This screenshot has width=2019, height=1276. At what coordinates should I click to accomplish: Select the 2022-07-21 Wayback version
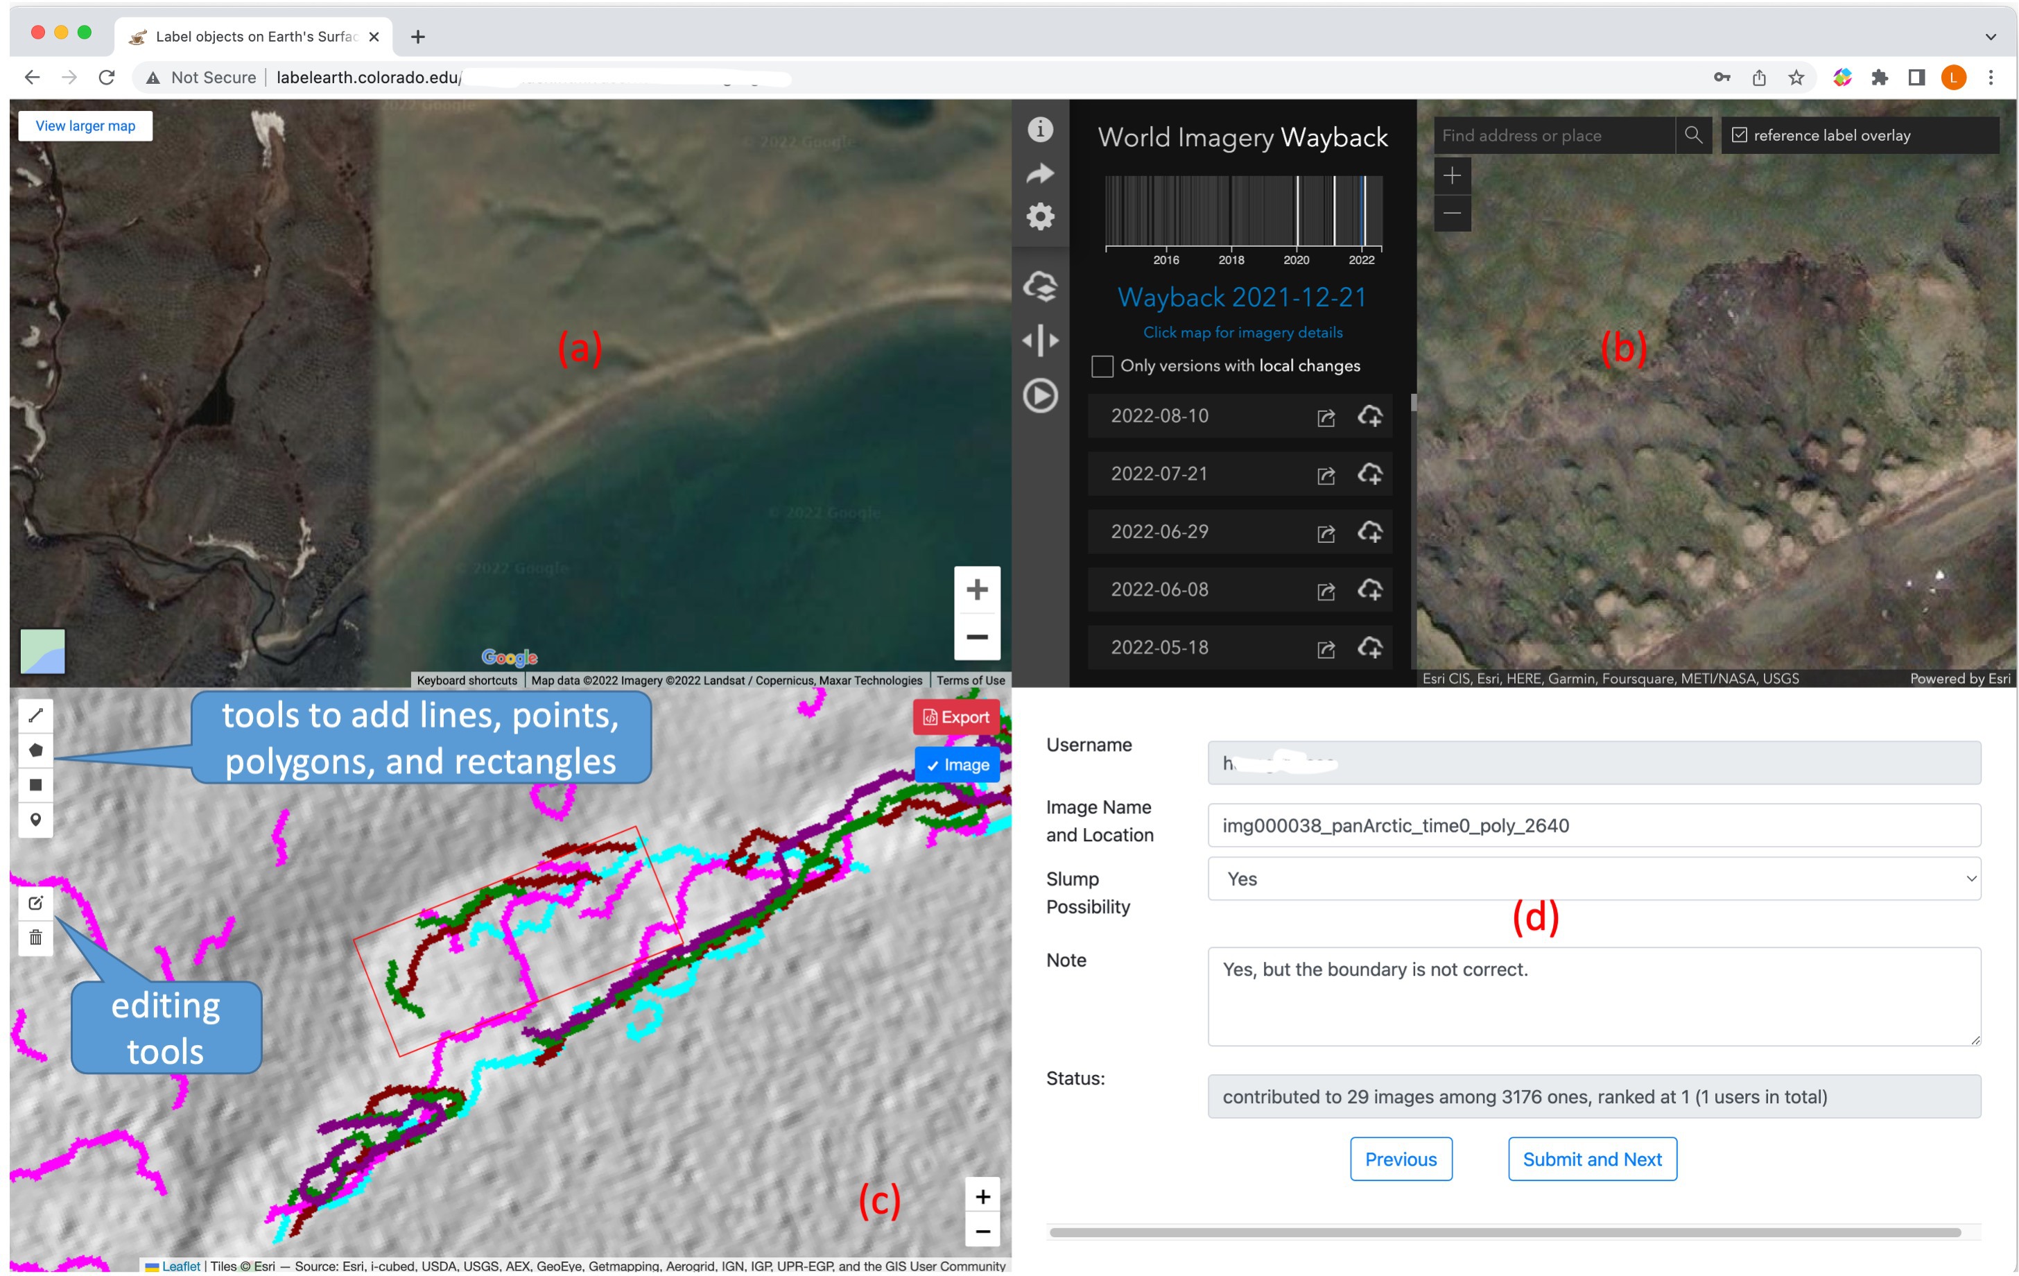tap(1159, 474)
